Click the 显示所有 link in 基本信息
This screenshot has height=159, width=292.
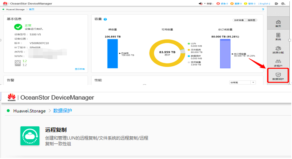pyautogui.click(x=80, y=69)
